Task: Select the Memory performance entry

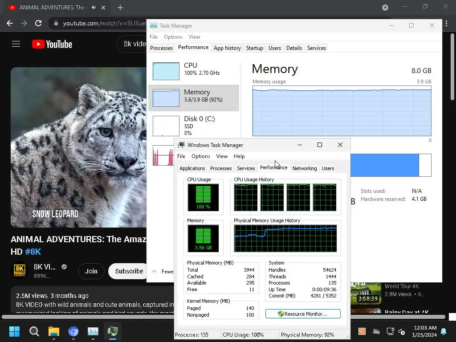Action: coord(194,98)
